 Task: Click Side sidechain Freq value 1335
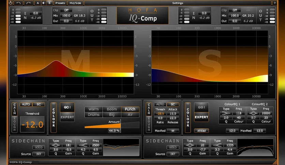(230, 145)
